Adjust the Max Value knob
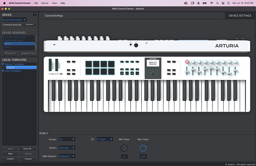256x166 pixels. click(x=143, y=148)
